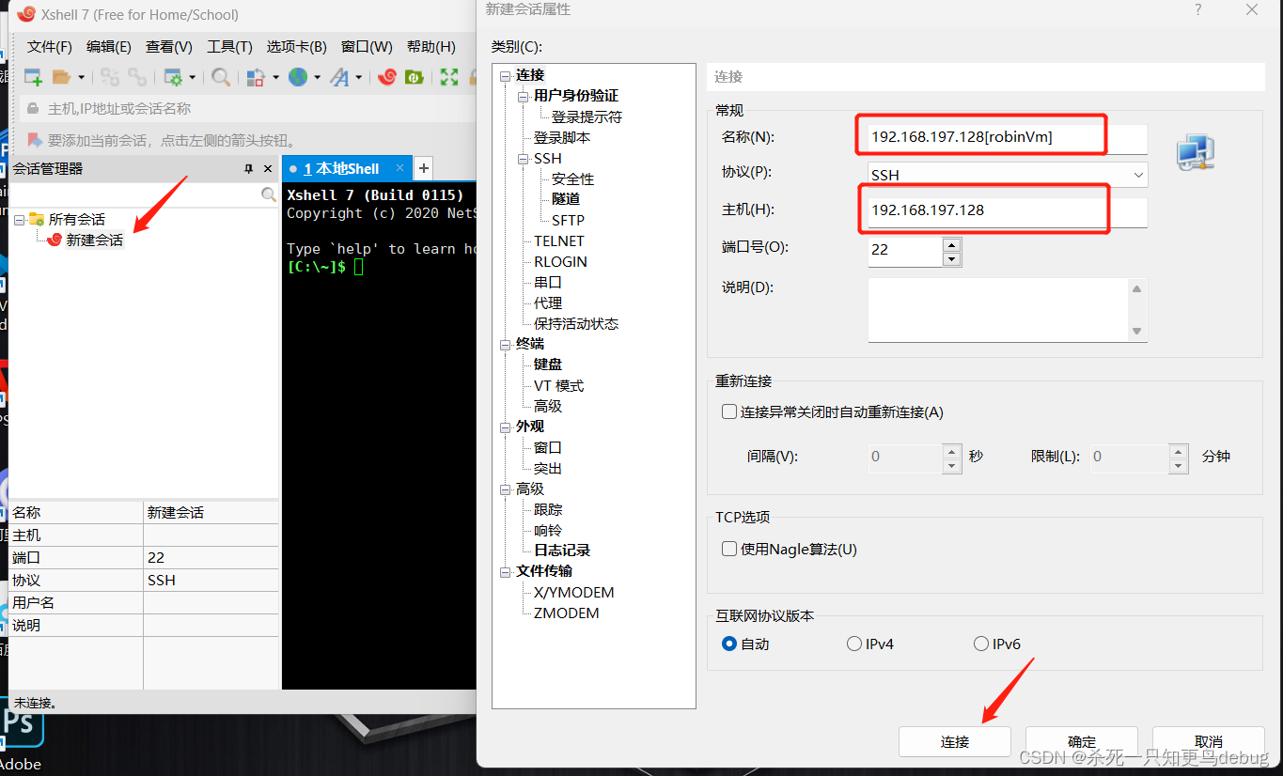This screenshot has height=776, width=1283.
Task: Collapse the 用户身份验证 tree node
Action: click(x=524, y=96)
